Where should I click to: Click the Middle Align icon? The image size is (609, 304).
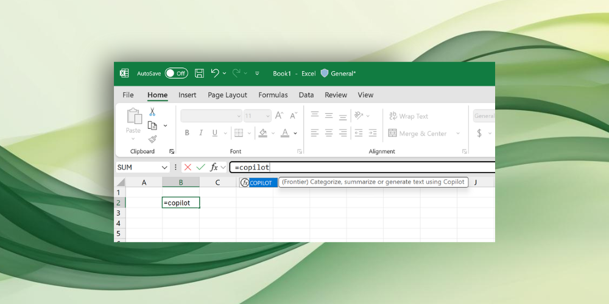pos(329,116)
